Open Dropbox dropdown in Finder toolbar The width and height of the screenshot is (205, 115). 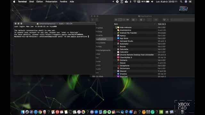[x=165, y=20]
